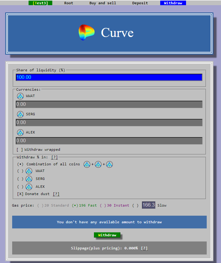Click the no available amount notice
221x263 pixels.
pos(109,222)
